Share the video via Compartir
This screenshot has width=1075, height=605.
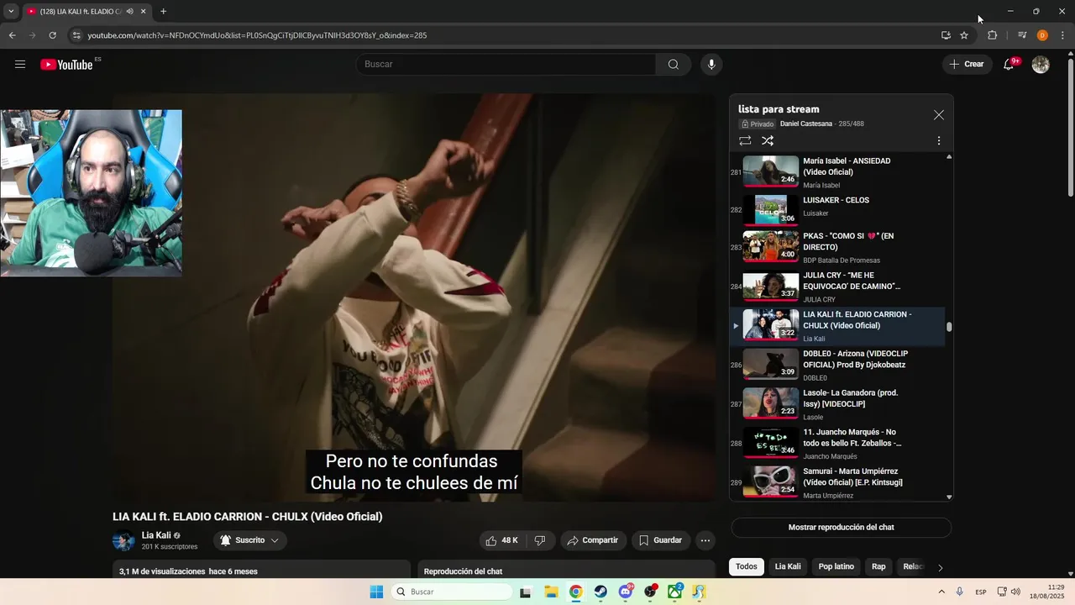tap(593, 540)
